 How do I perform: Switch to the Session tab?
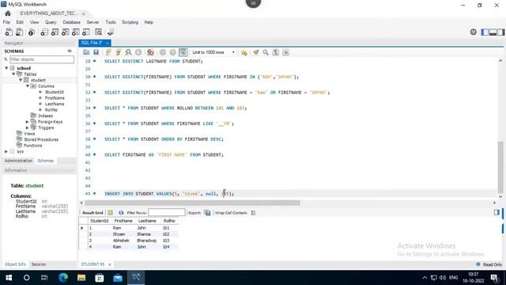pyautogui.click(x=39, y=264)
